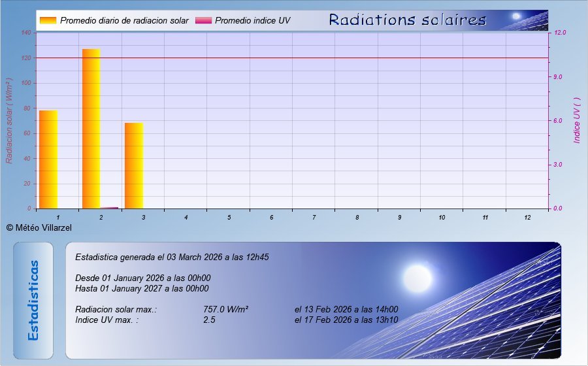The height and width of the screenshot is (366, 588).
Task: Click the 'Indice UV' right axis title
Action: coord(577,122)
